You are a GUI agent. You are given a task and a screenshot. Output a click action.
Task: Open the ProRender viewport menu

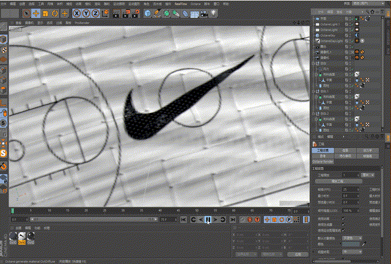click(x=82, y=23)
